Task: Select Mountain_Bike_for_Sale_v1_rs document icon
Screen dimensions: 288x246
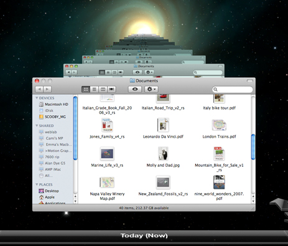Action: pos(219,154)
